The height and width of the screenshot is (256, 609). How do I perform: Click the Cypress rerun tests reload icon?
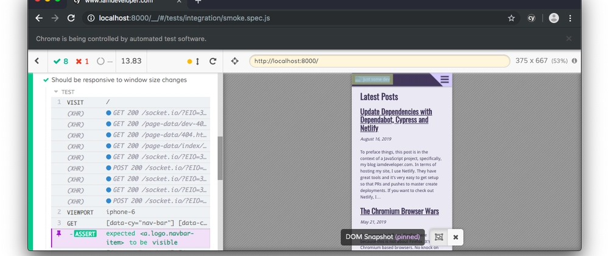click(x=213, y=61)
